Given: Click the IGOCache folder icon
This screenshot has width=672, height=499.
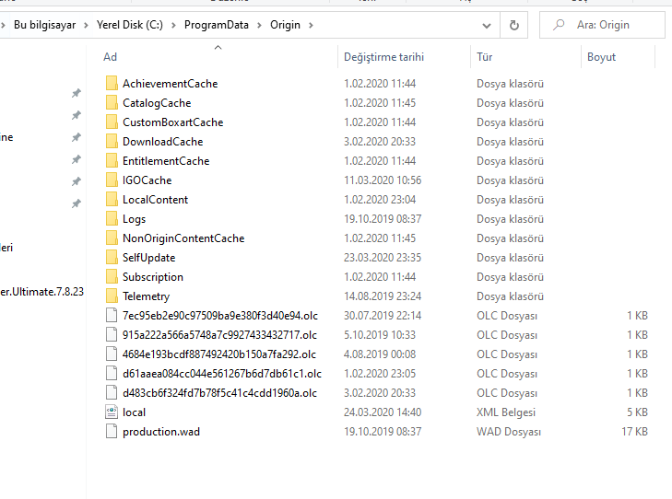Looking at the screenshot, I should [x=112, y=180].
